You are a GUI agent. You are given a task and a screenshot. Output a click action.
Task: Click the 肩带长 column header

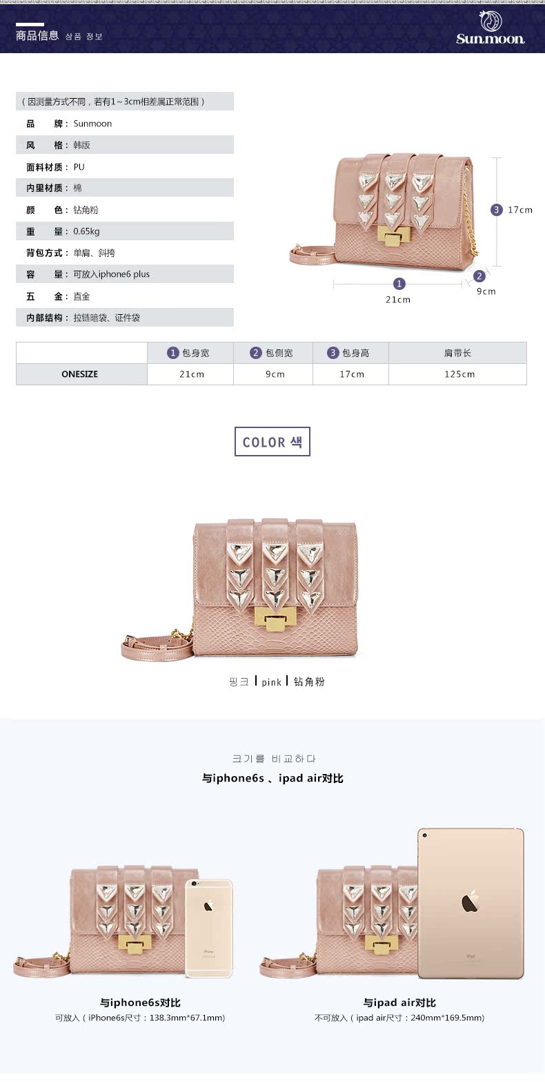tap(458, 353)
